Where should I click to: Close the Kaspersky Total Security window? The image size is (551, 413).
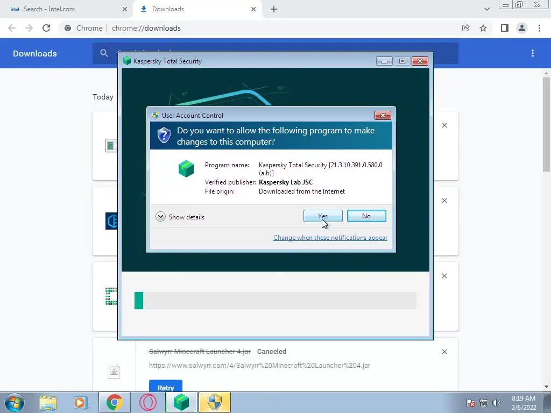[420, 61]
